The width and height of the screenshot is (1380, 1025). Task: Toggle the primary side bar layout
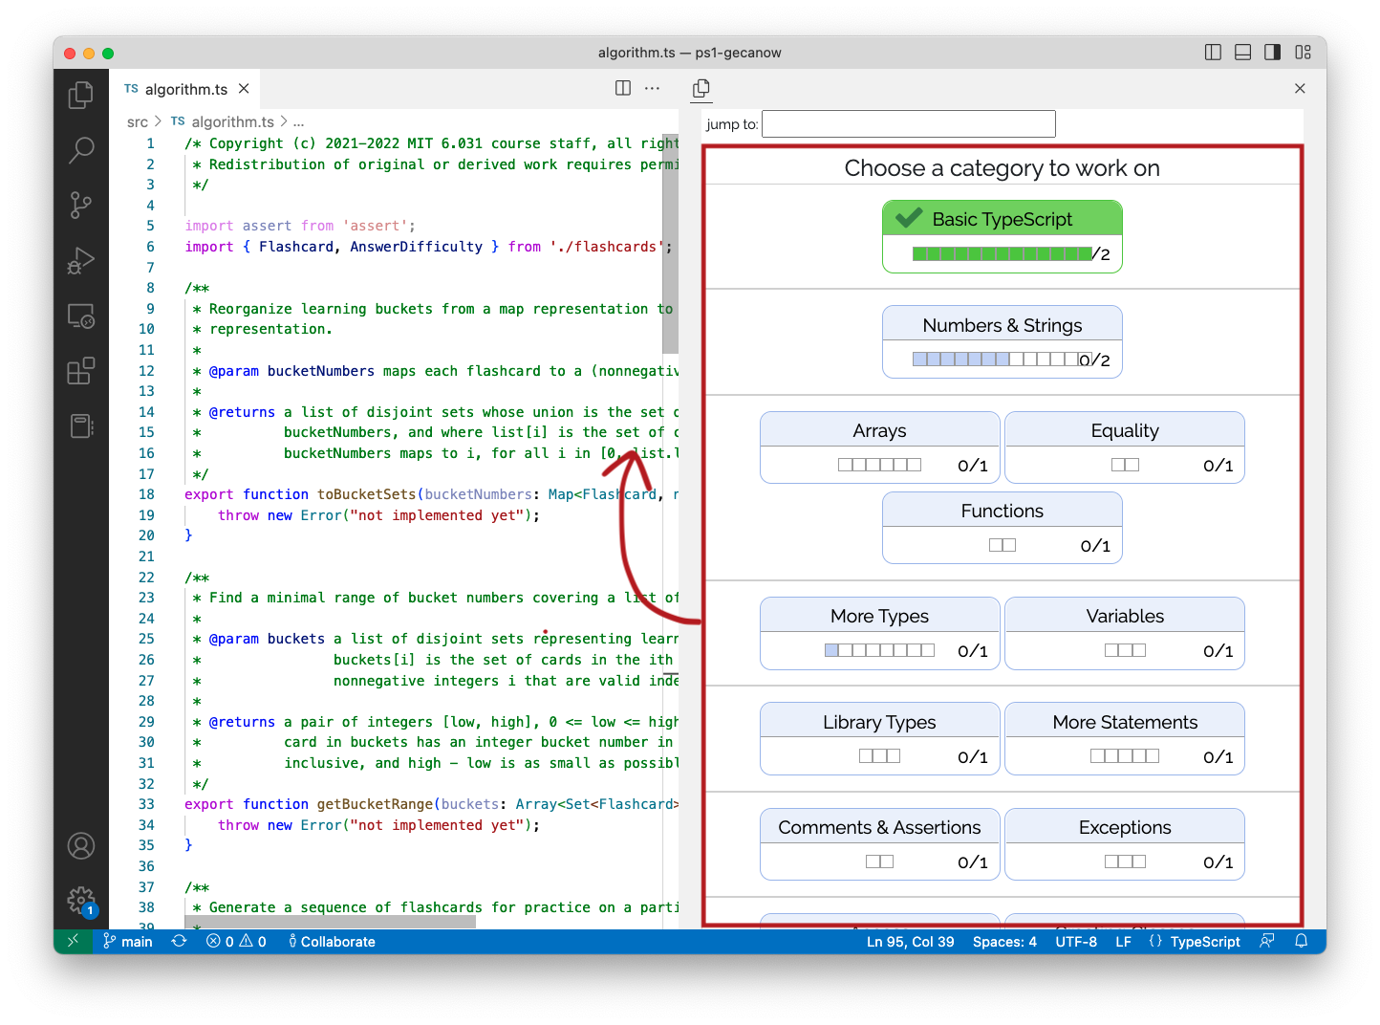pos(1213,53)
